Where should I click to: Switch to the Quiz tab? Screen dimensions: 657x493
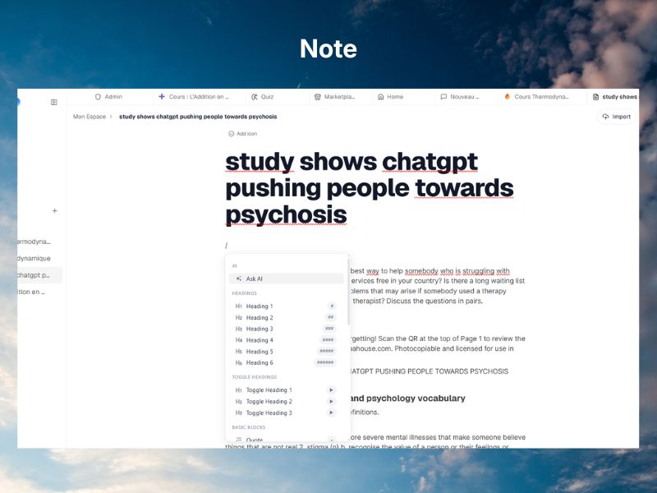tap(264, 96)
